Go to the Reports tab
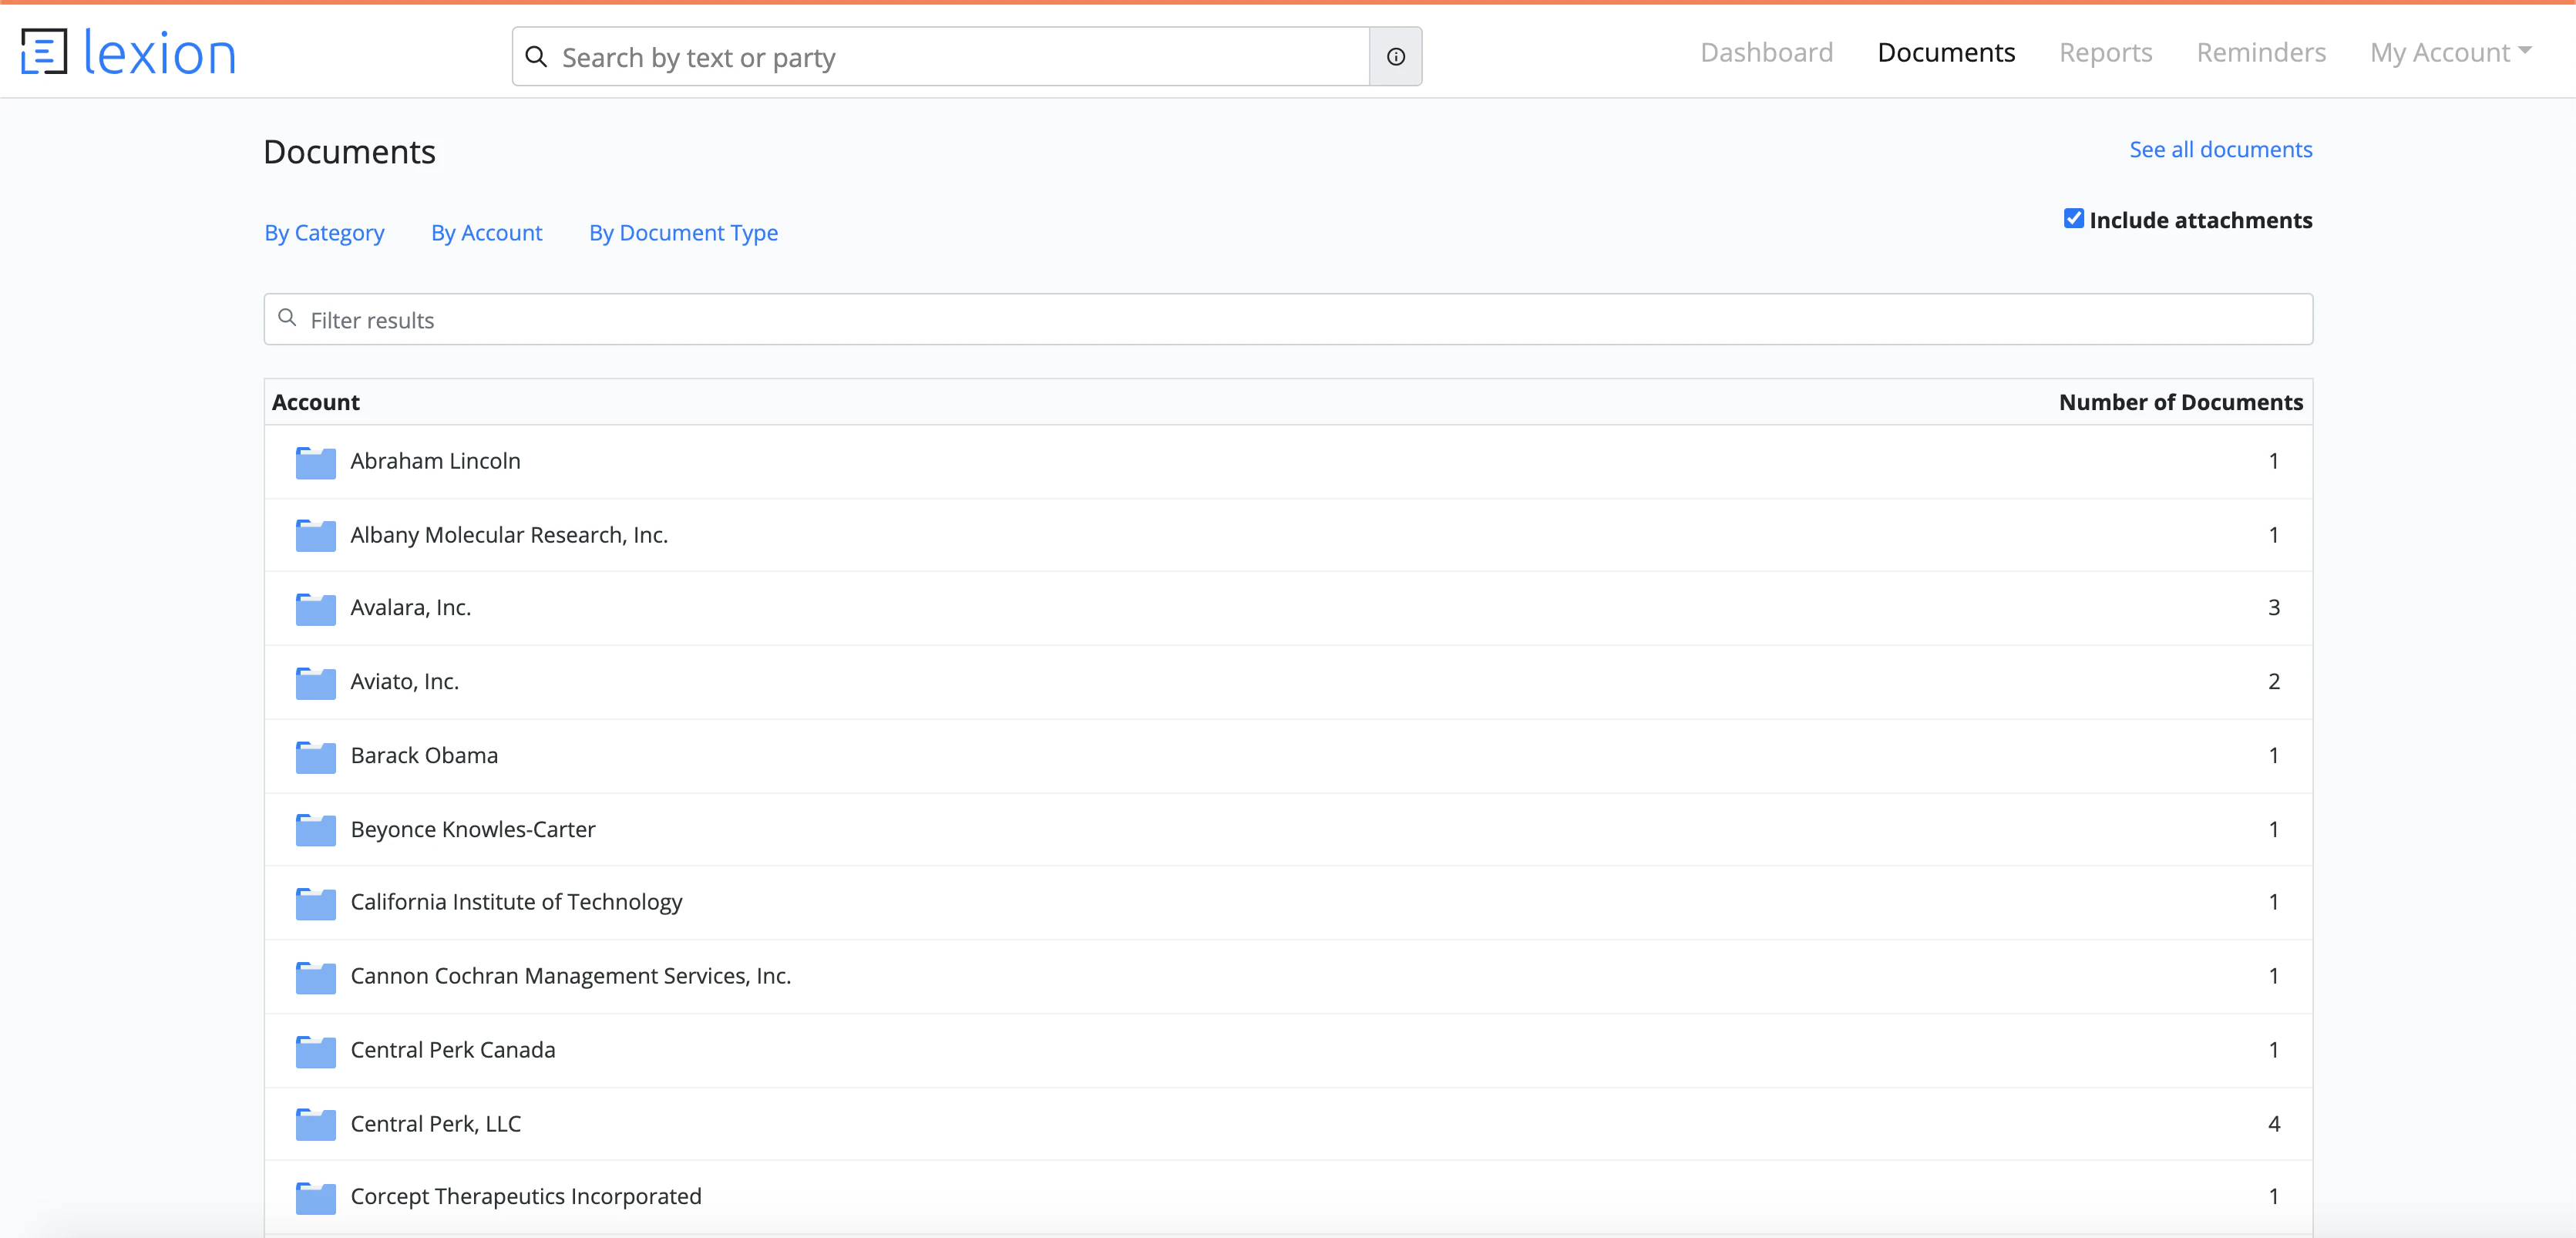This screenshot has width=2576, height=1238. (2105, 52)
